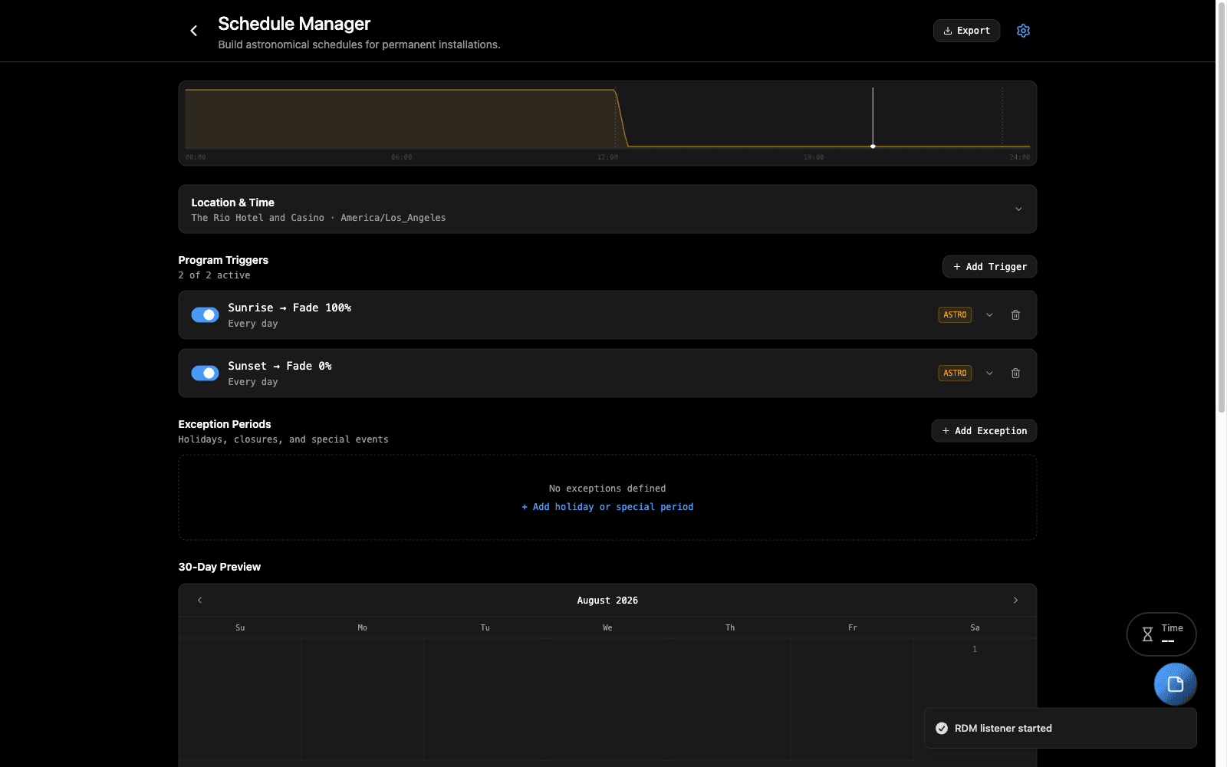Click the "2 of 2 active" text
This screenshot has height=767, width=1227.
click(214, 275)
